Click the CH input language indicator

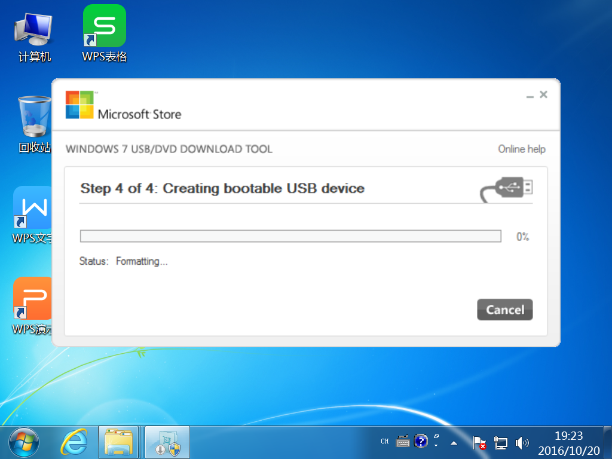coord(384,442)
